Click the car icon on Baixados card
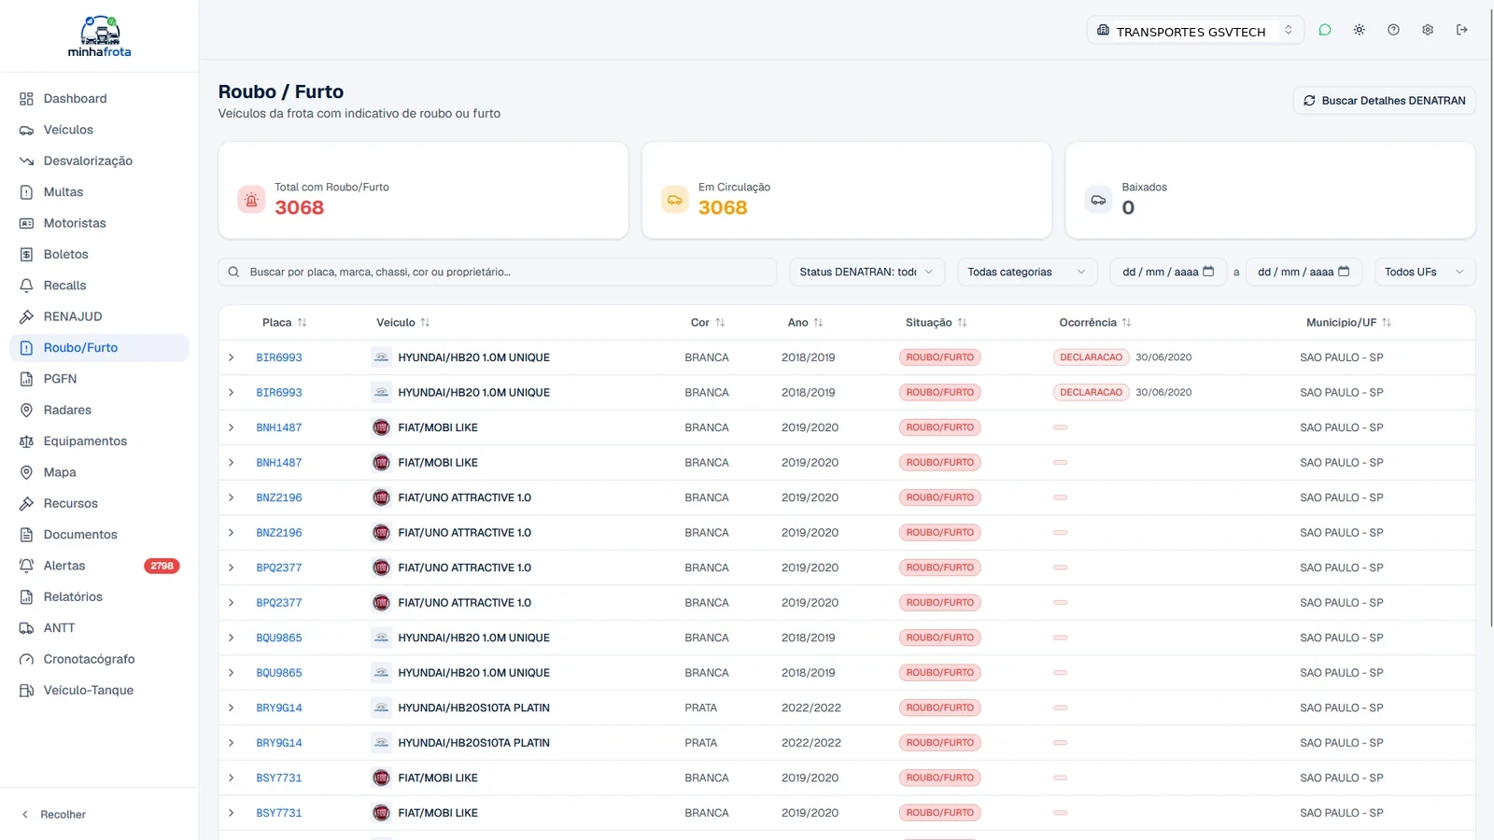Viewport: 1494px width, 840px height. tap(1098, 200)
